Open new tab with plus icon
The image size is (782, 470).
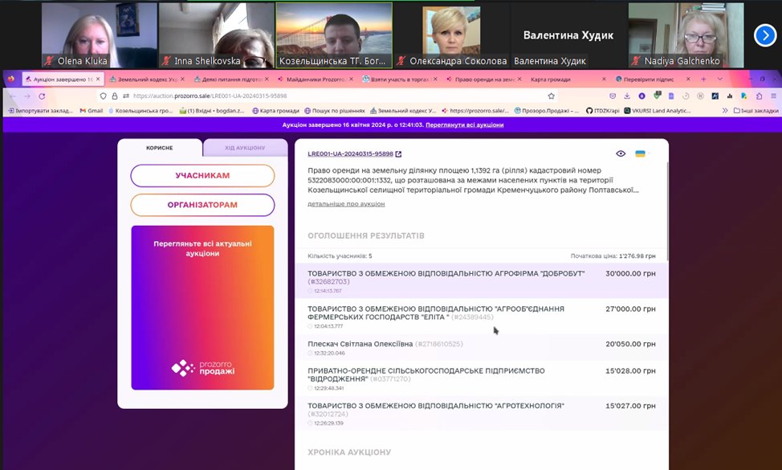tap(703, 80)
